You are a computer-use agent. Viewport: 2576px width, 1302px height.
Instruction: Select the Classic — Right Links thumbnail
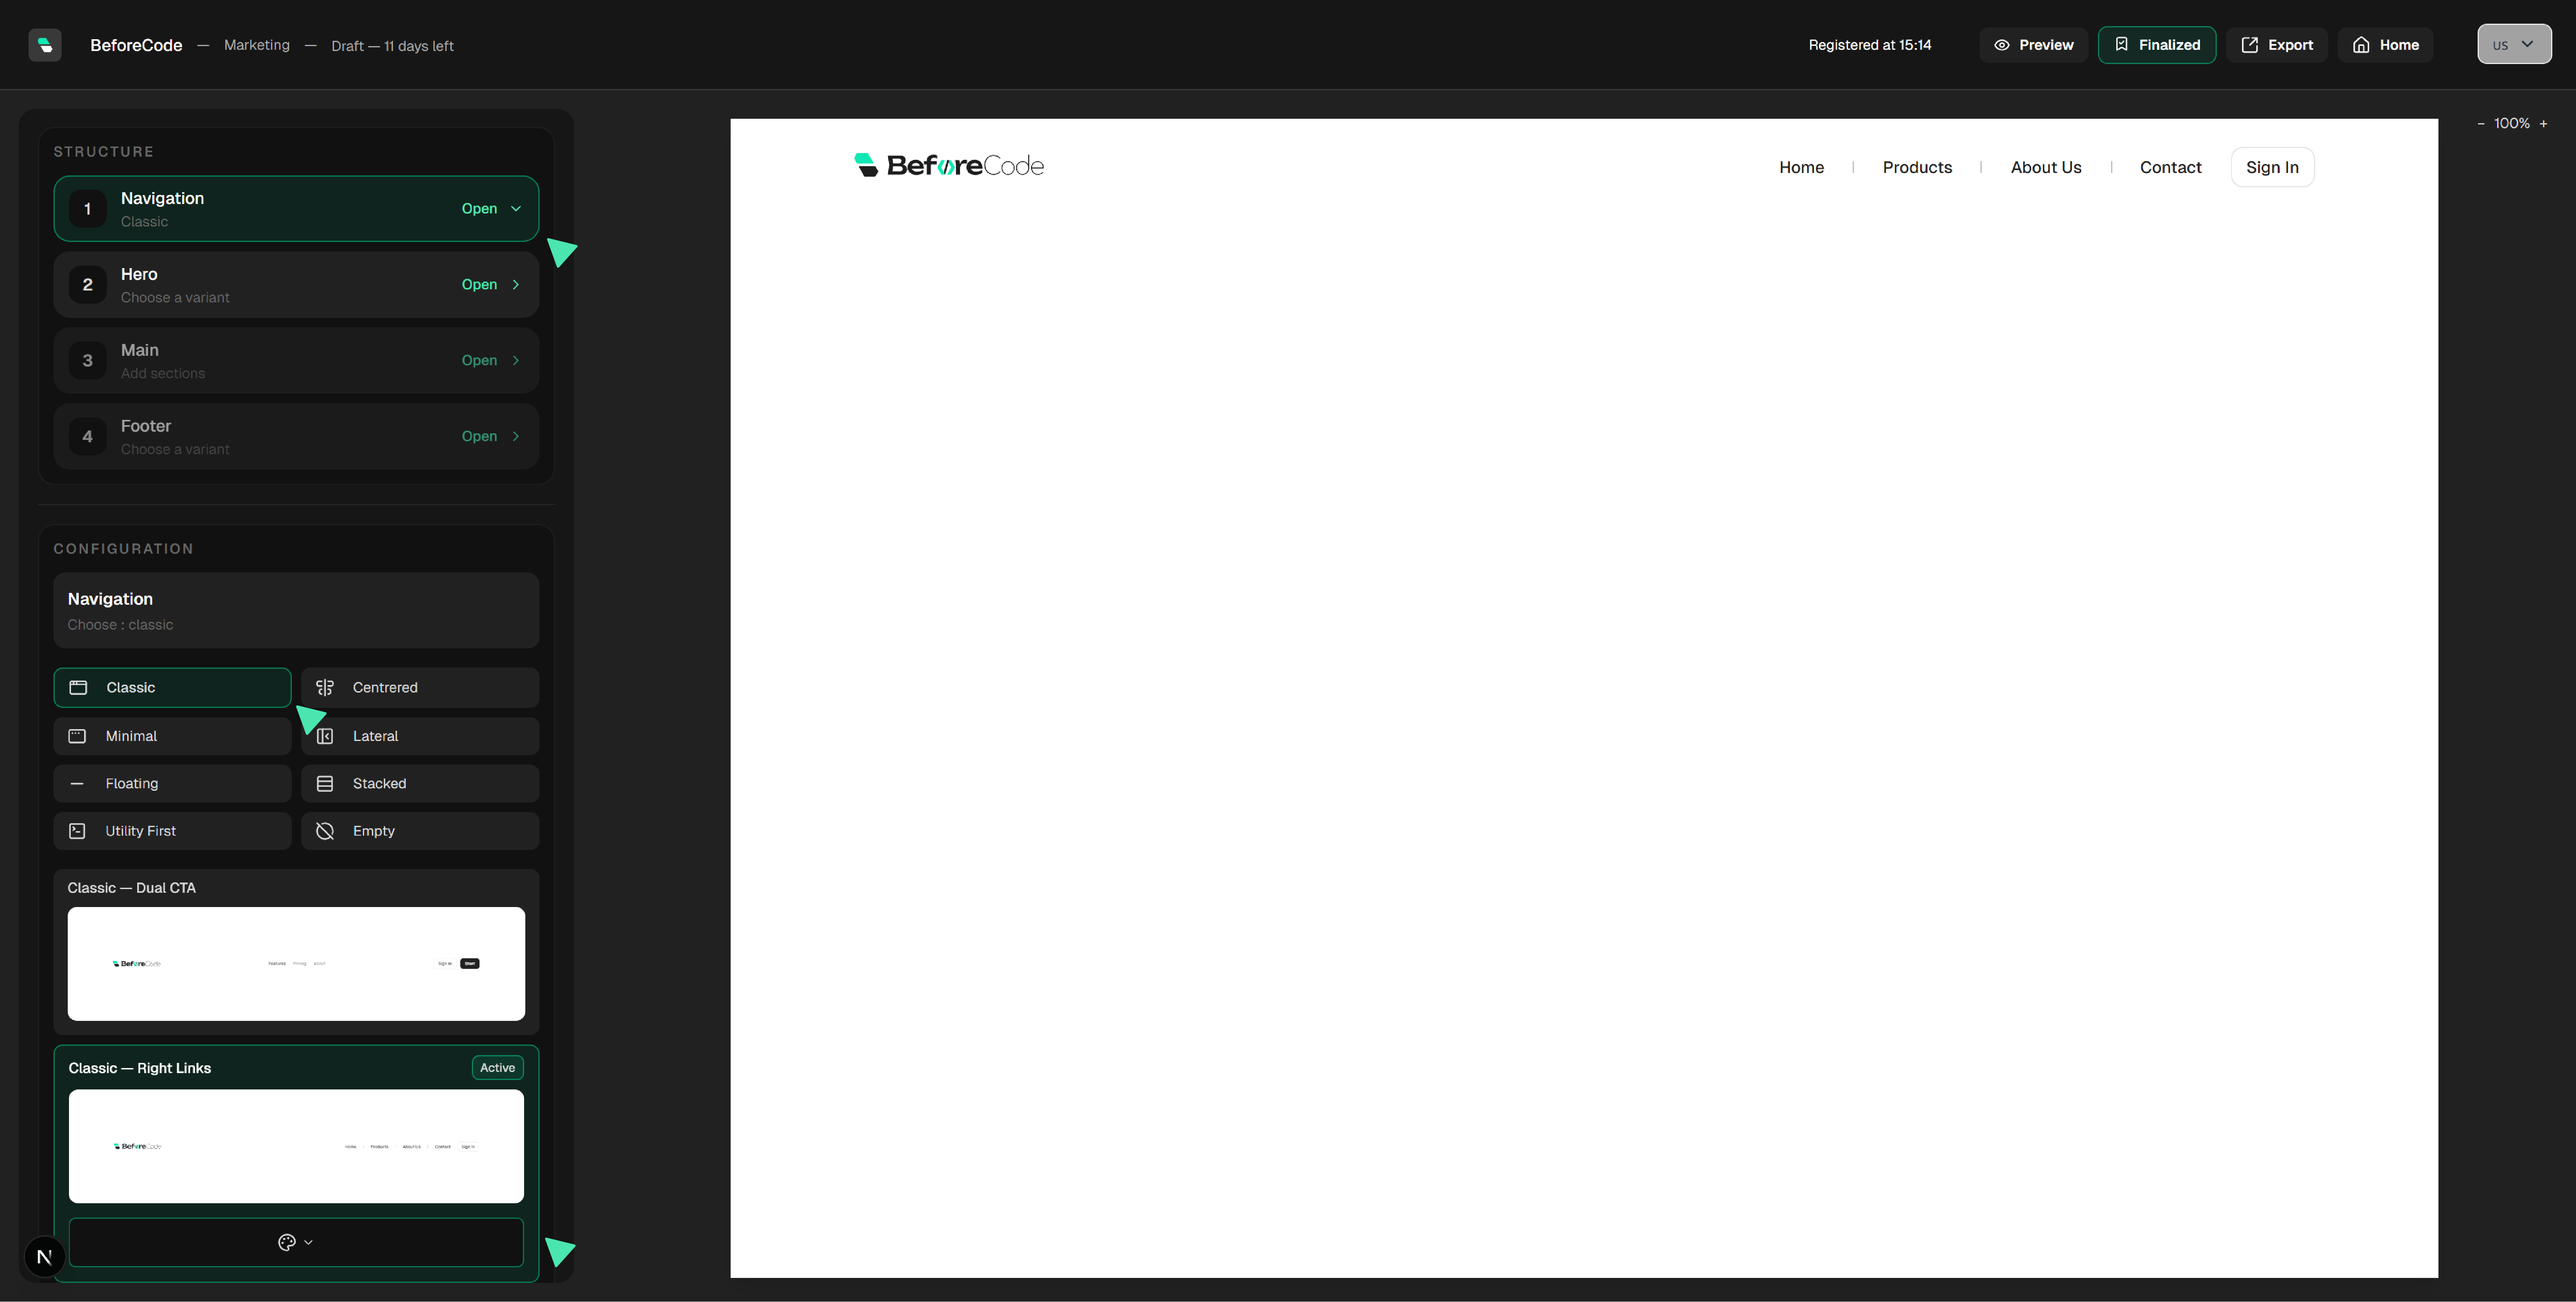(296, 1146)
